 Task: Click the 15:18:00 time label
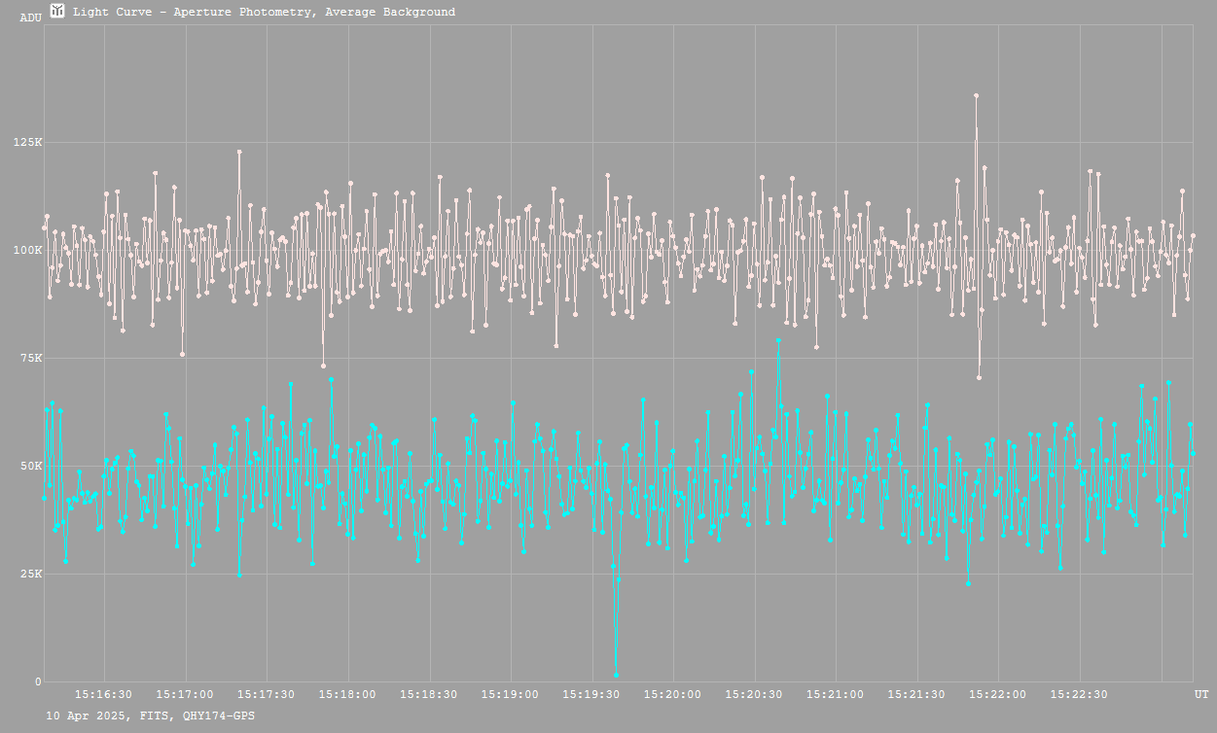click(347, 694)
